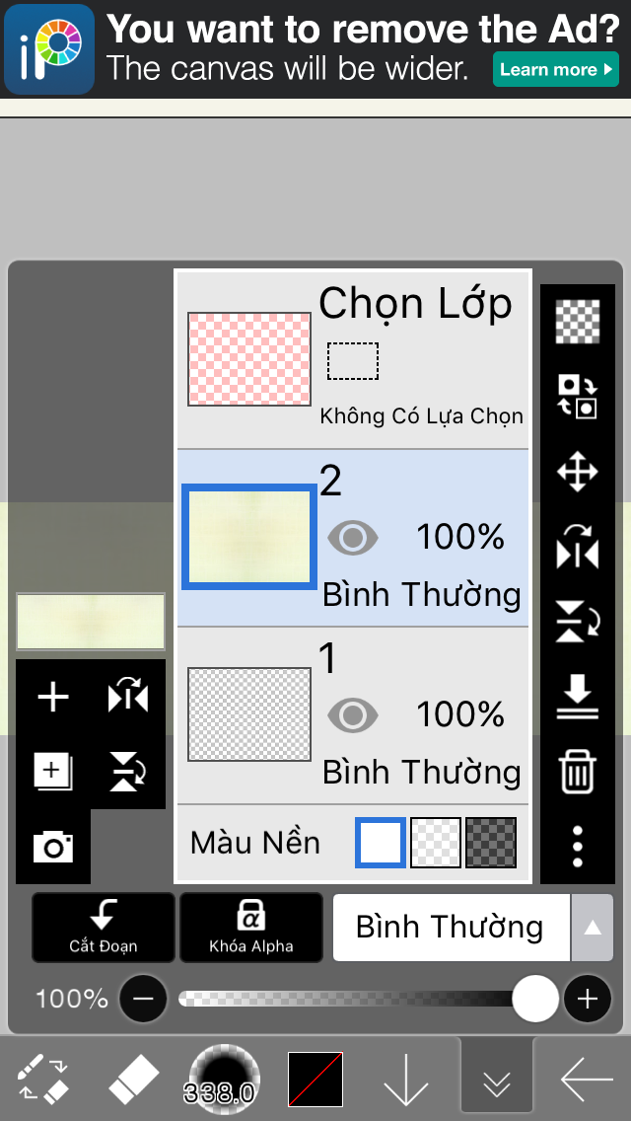Select layer 1 in layer list

(x=353, y=715)
